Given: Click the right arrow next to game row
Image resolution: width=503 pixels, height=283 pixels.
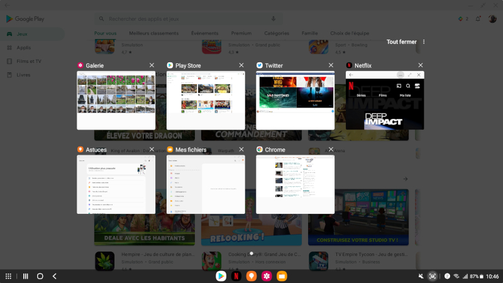Looking at the screenshot, I should 406,179.
